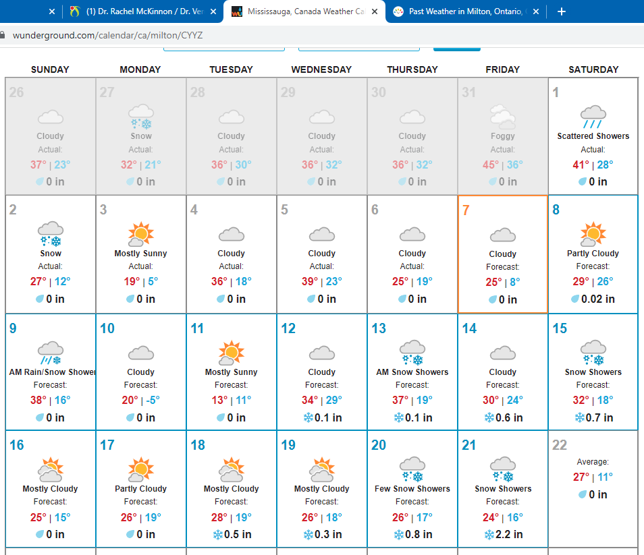The height and width of the screenshot is (555, 644).
Task: Click the '0.7 in' snowfall on day 15
Action: click(599, 417)
